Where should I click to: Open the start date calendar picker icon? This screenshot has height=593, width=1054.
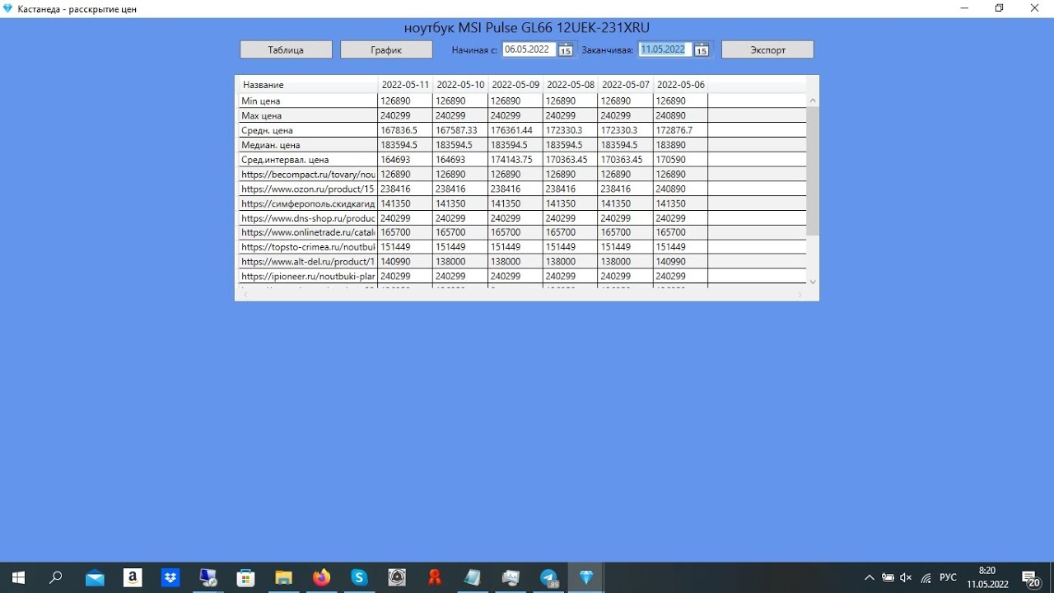(566, 49)
